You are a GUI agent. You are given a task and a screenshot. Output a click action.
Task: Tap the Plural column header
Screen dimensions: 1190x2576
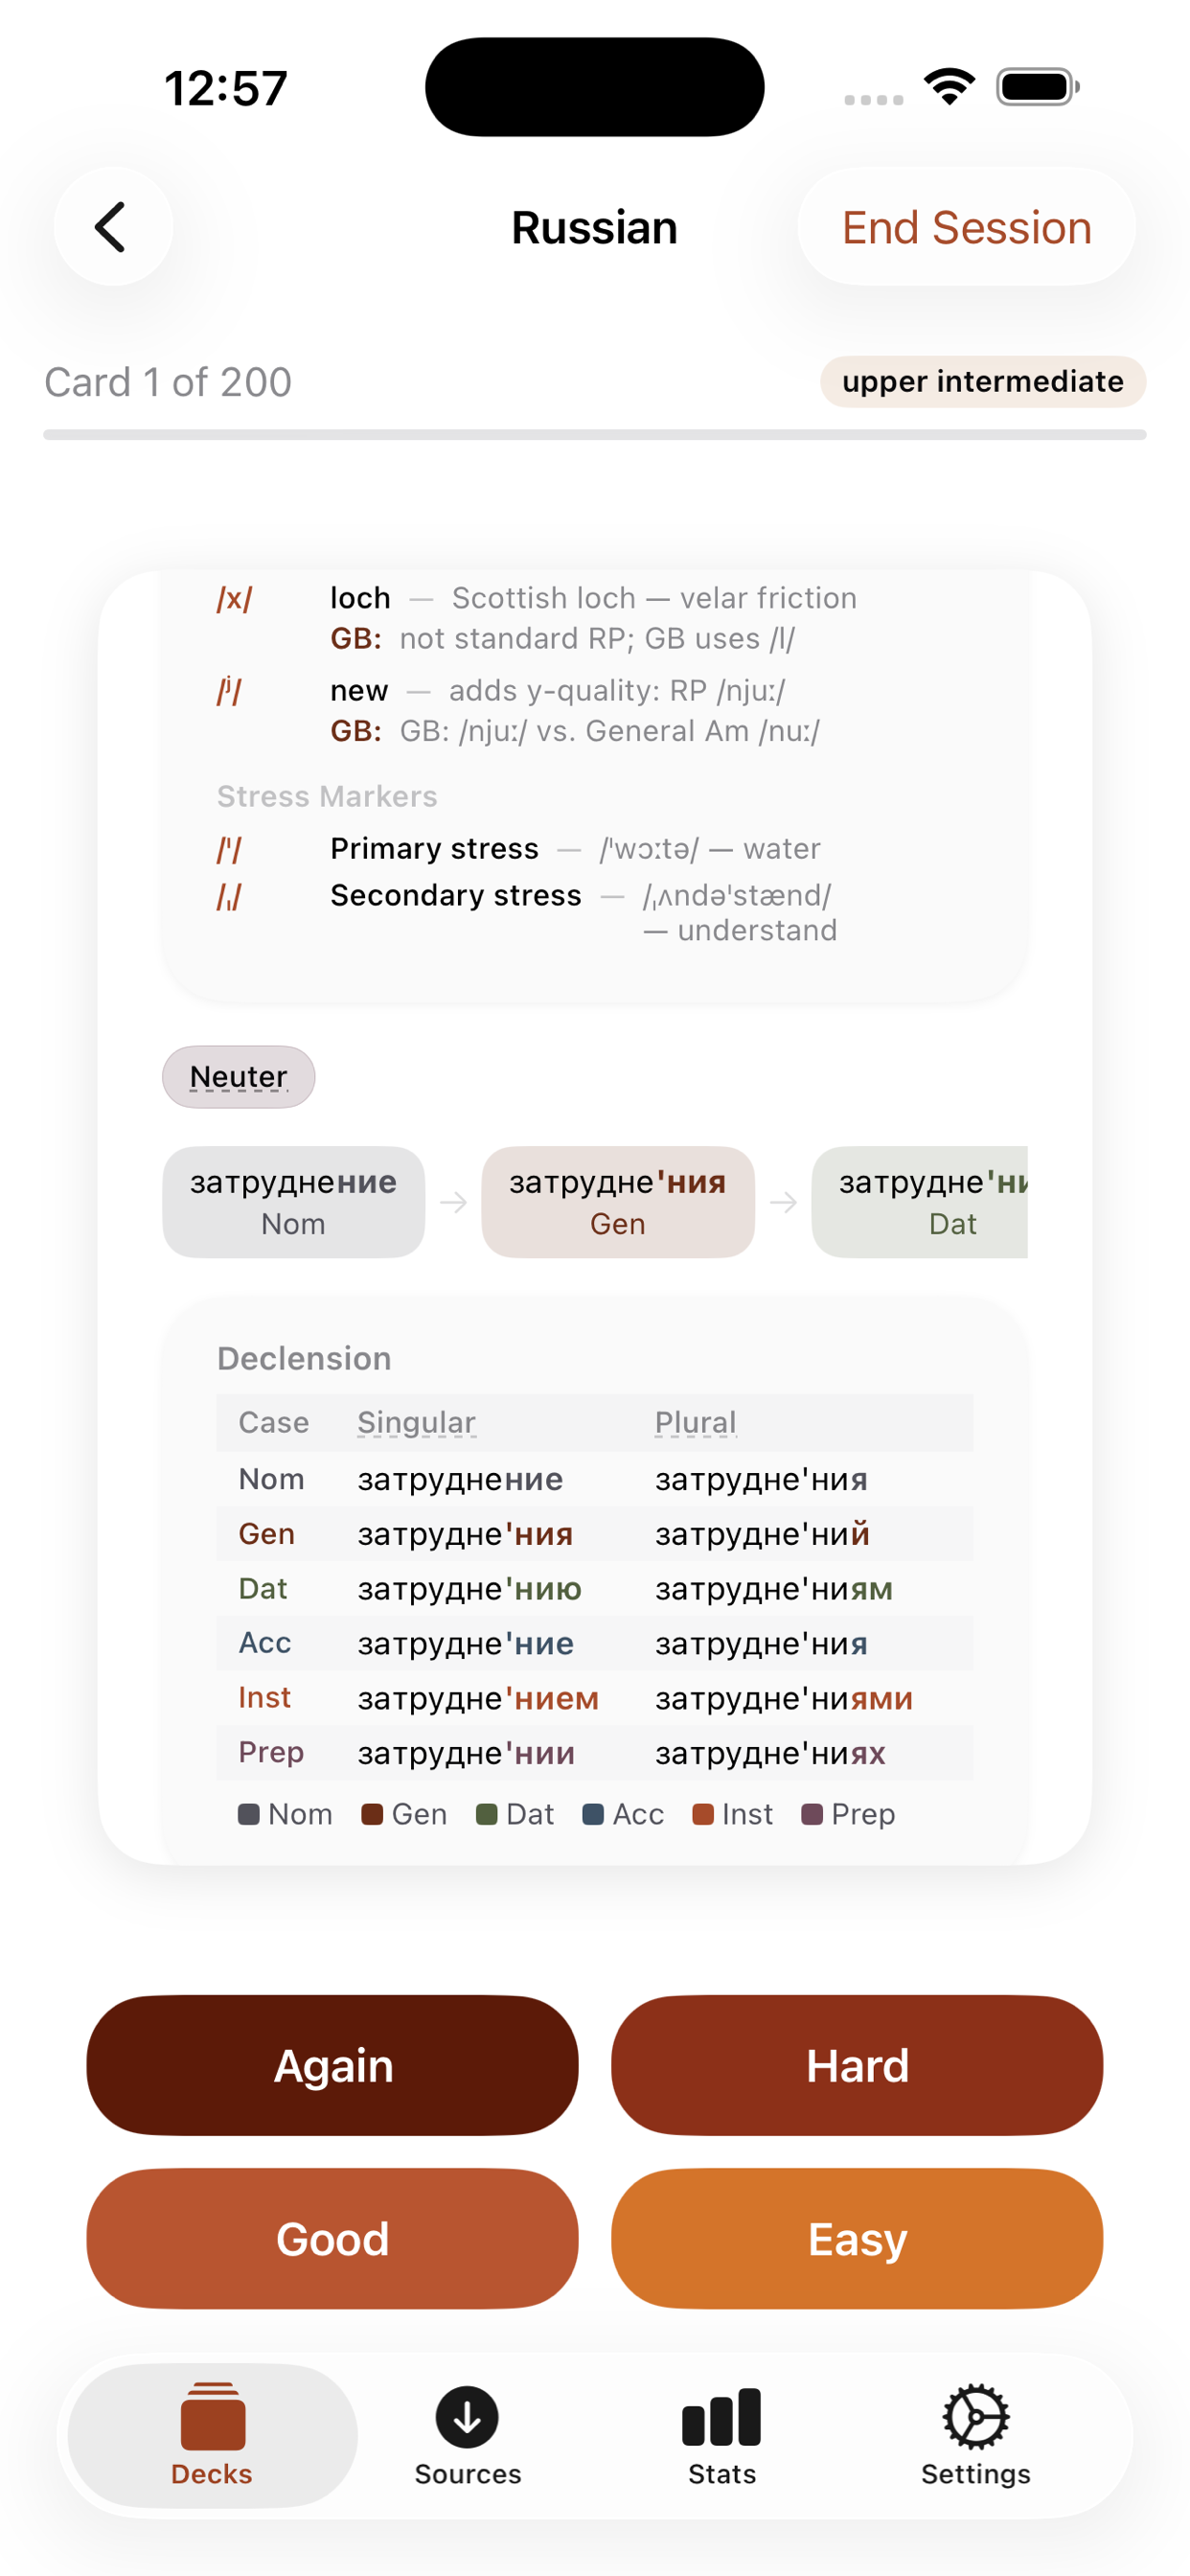tap(696, 1422)
